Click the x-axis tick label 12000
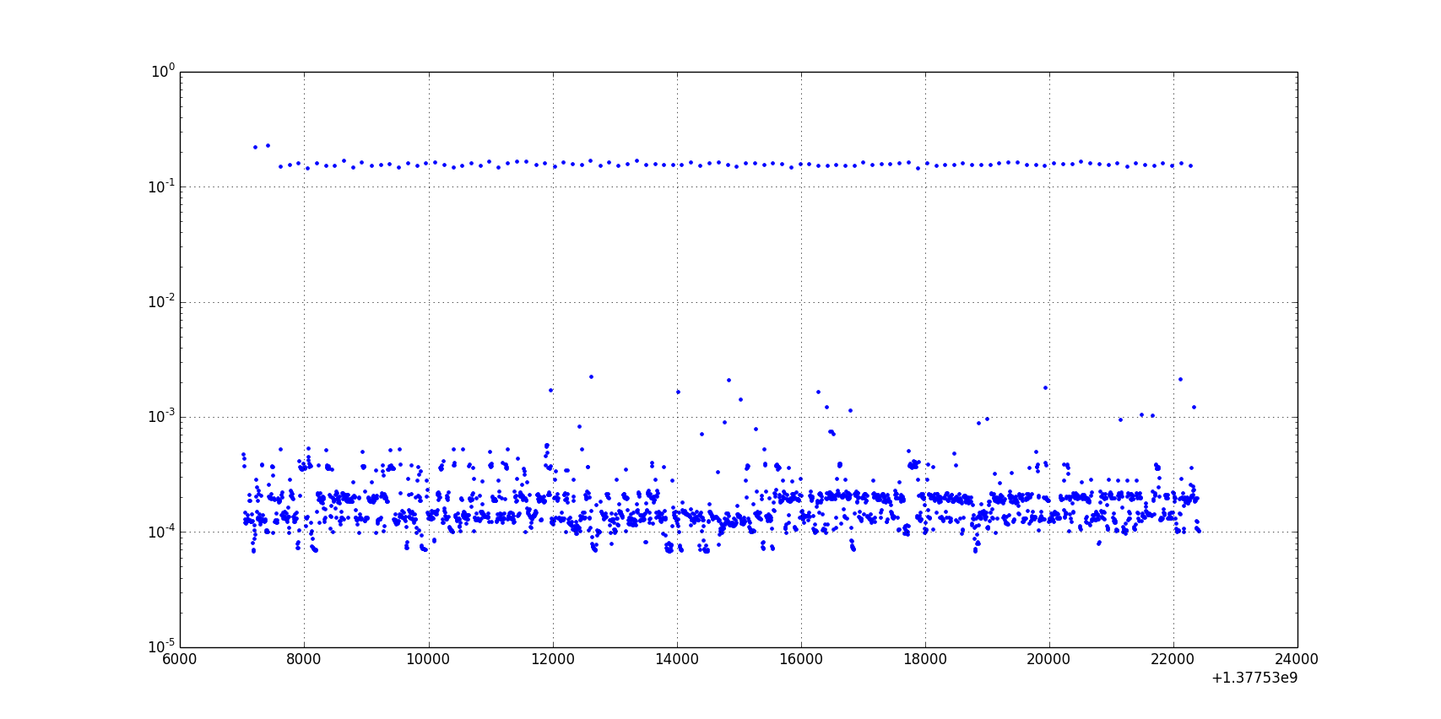 (x=552, y=660)
